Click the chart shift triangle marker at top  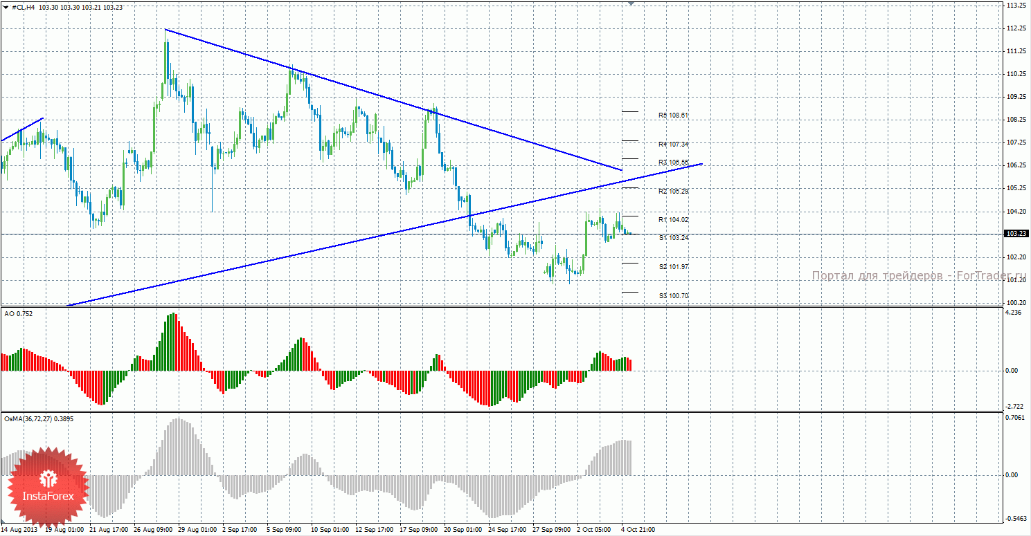click(x=631, y=3)
